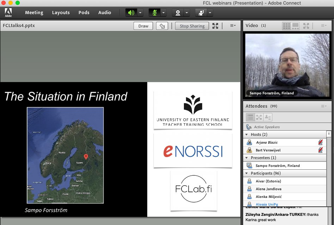
Task: Click the Finland map image on slide
Action: pos(65,155)
